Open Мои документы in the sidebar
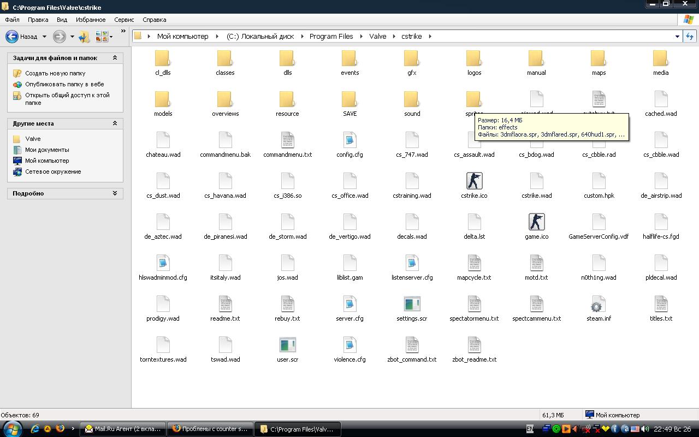 [47, 150]
